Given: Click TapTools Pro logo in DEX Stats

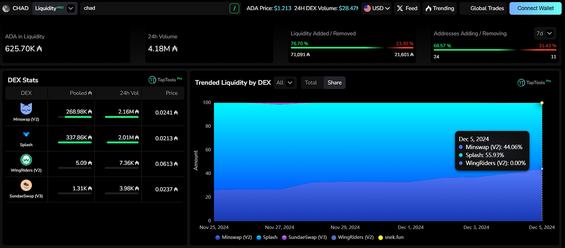Looking at the screenshot, I should (165, 80).
